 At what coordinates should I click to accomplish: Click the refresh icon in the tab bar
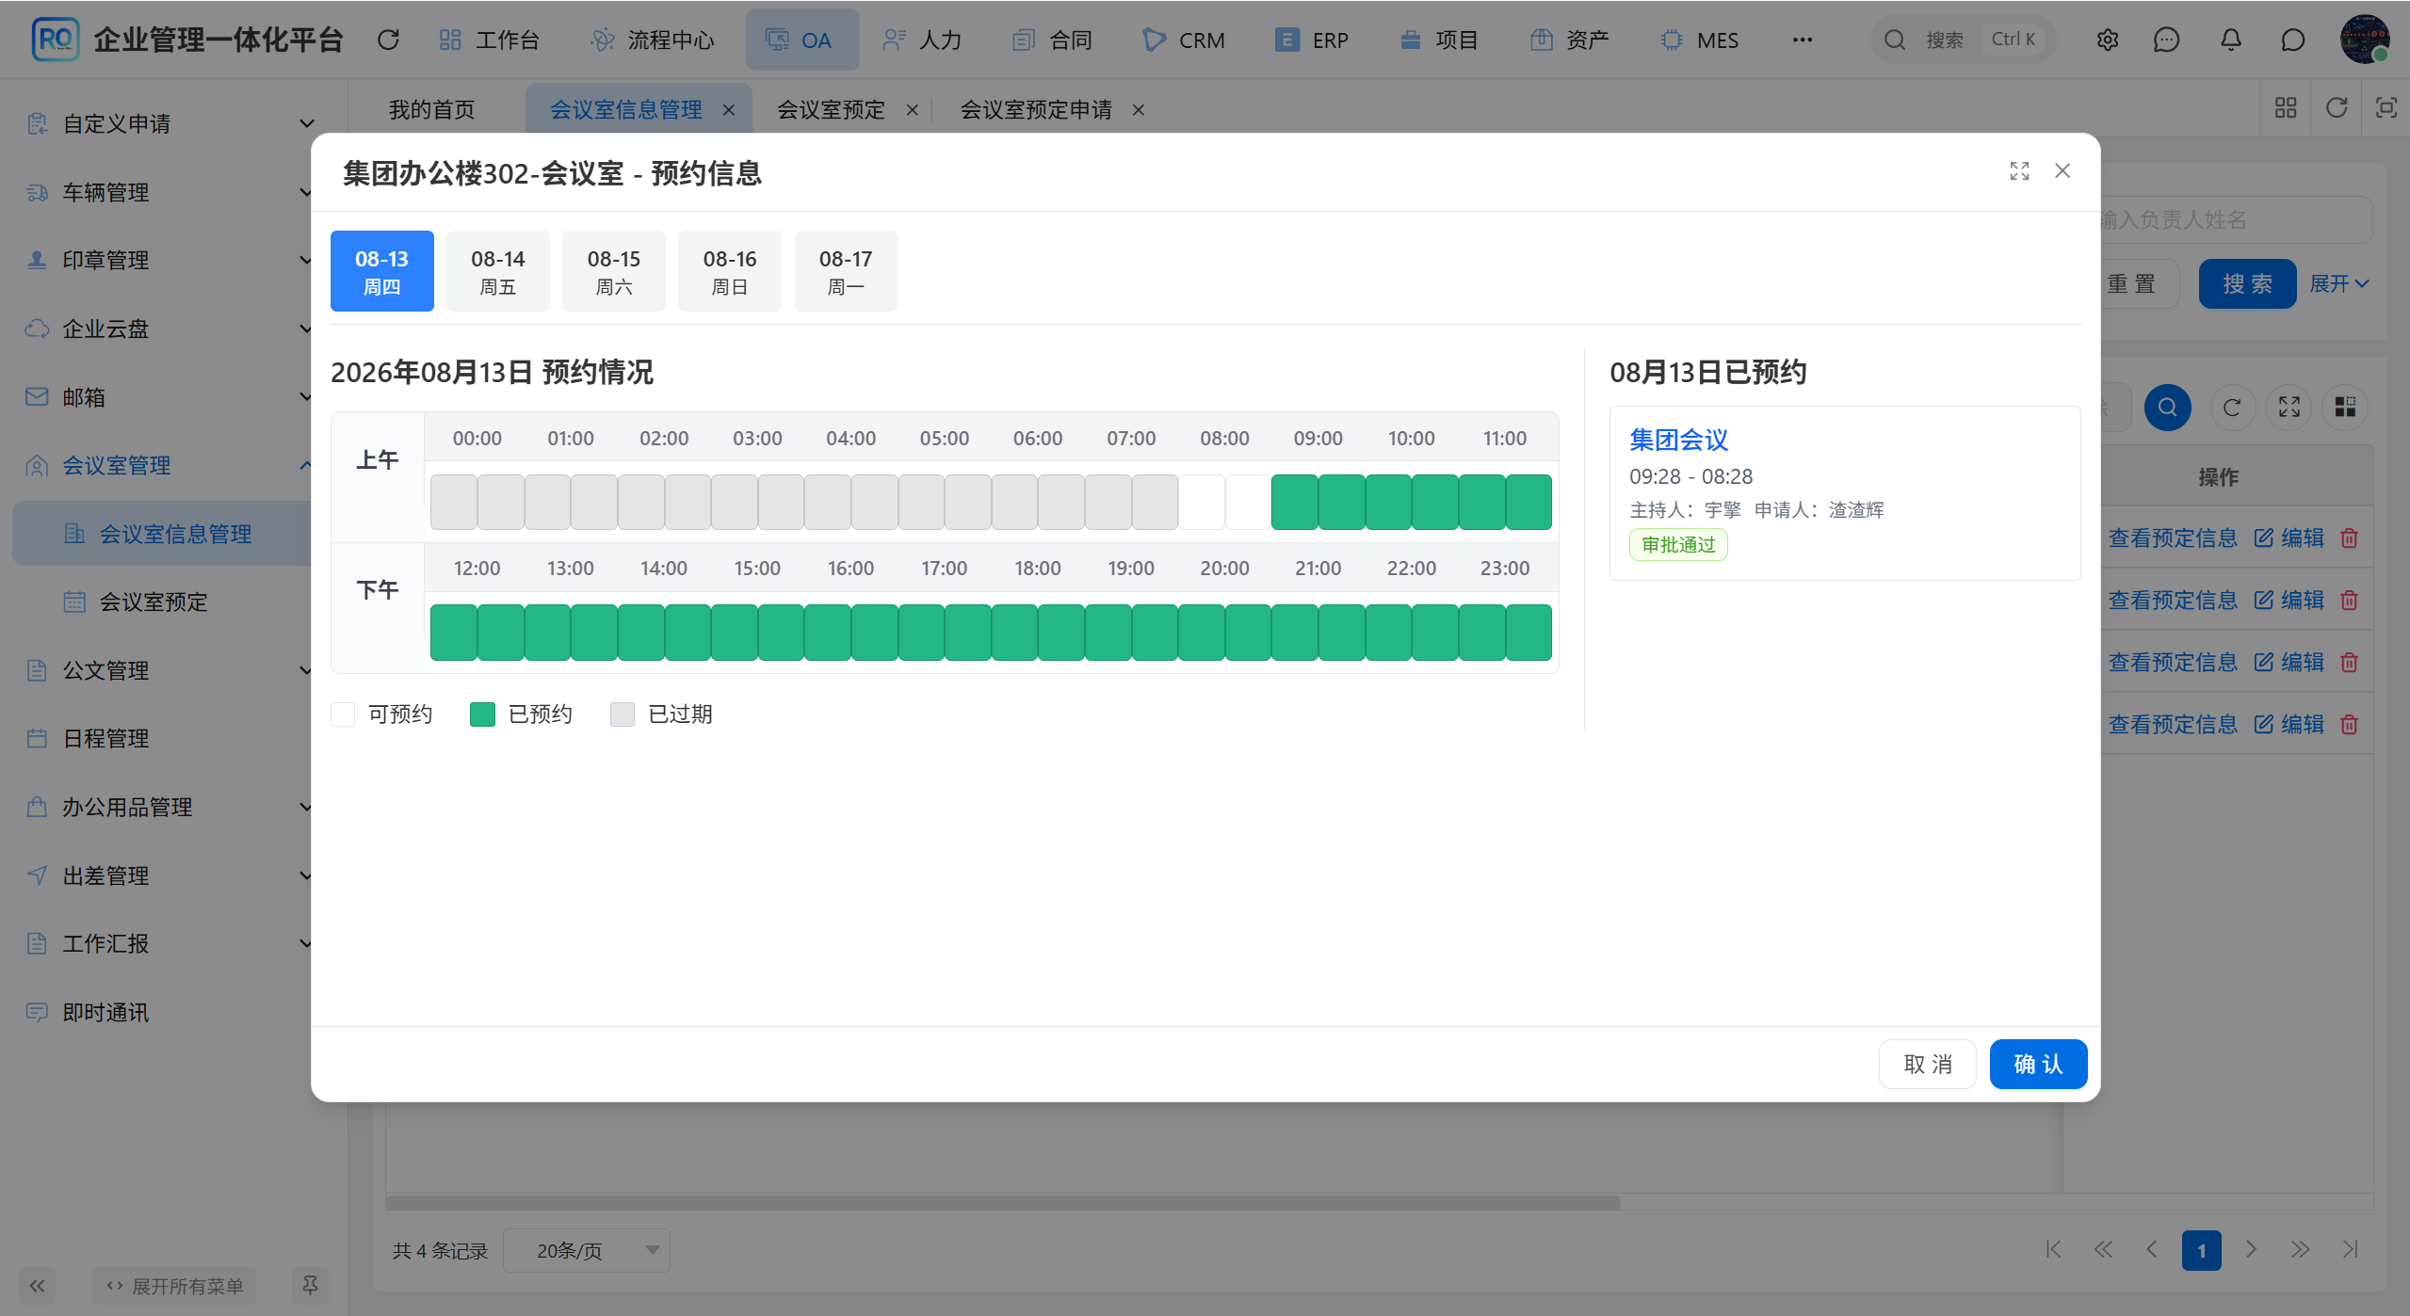point(2337,108)
